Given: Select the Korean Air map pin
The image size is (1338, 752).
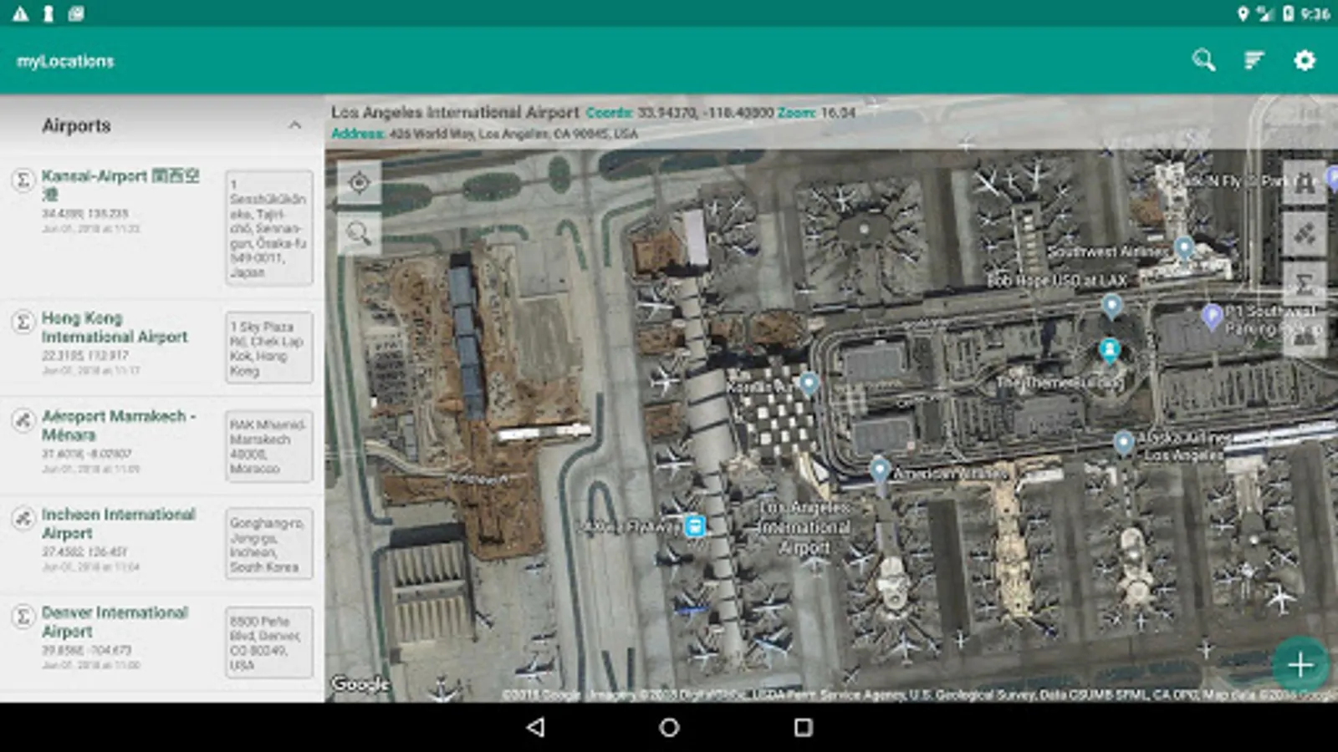Looking at the screenshot, I should [x=809, y=384].
